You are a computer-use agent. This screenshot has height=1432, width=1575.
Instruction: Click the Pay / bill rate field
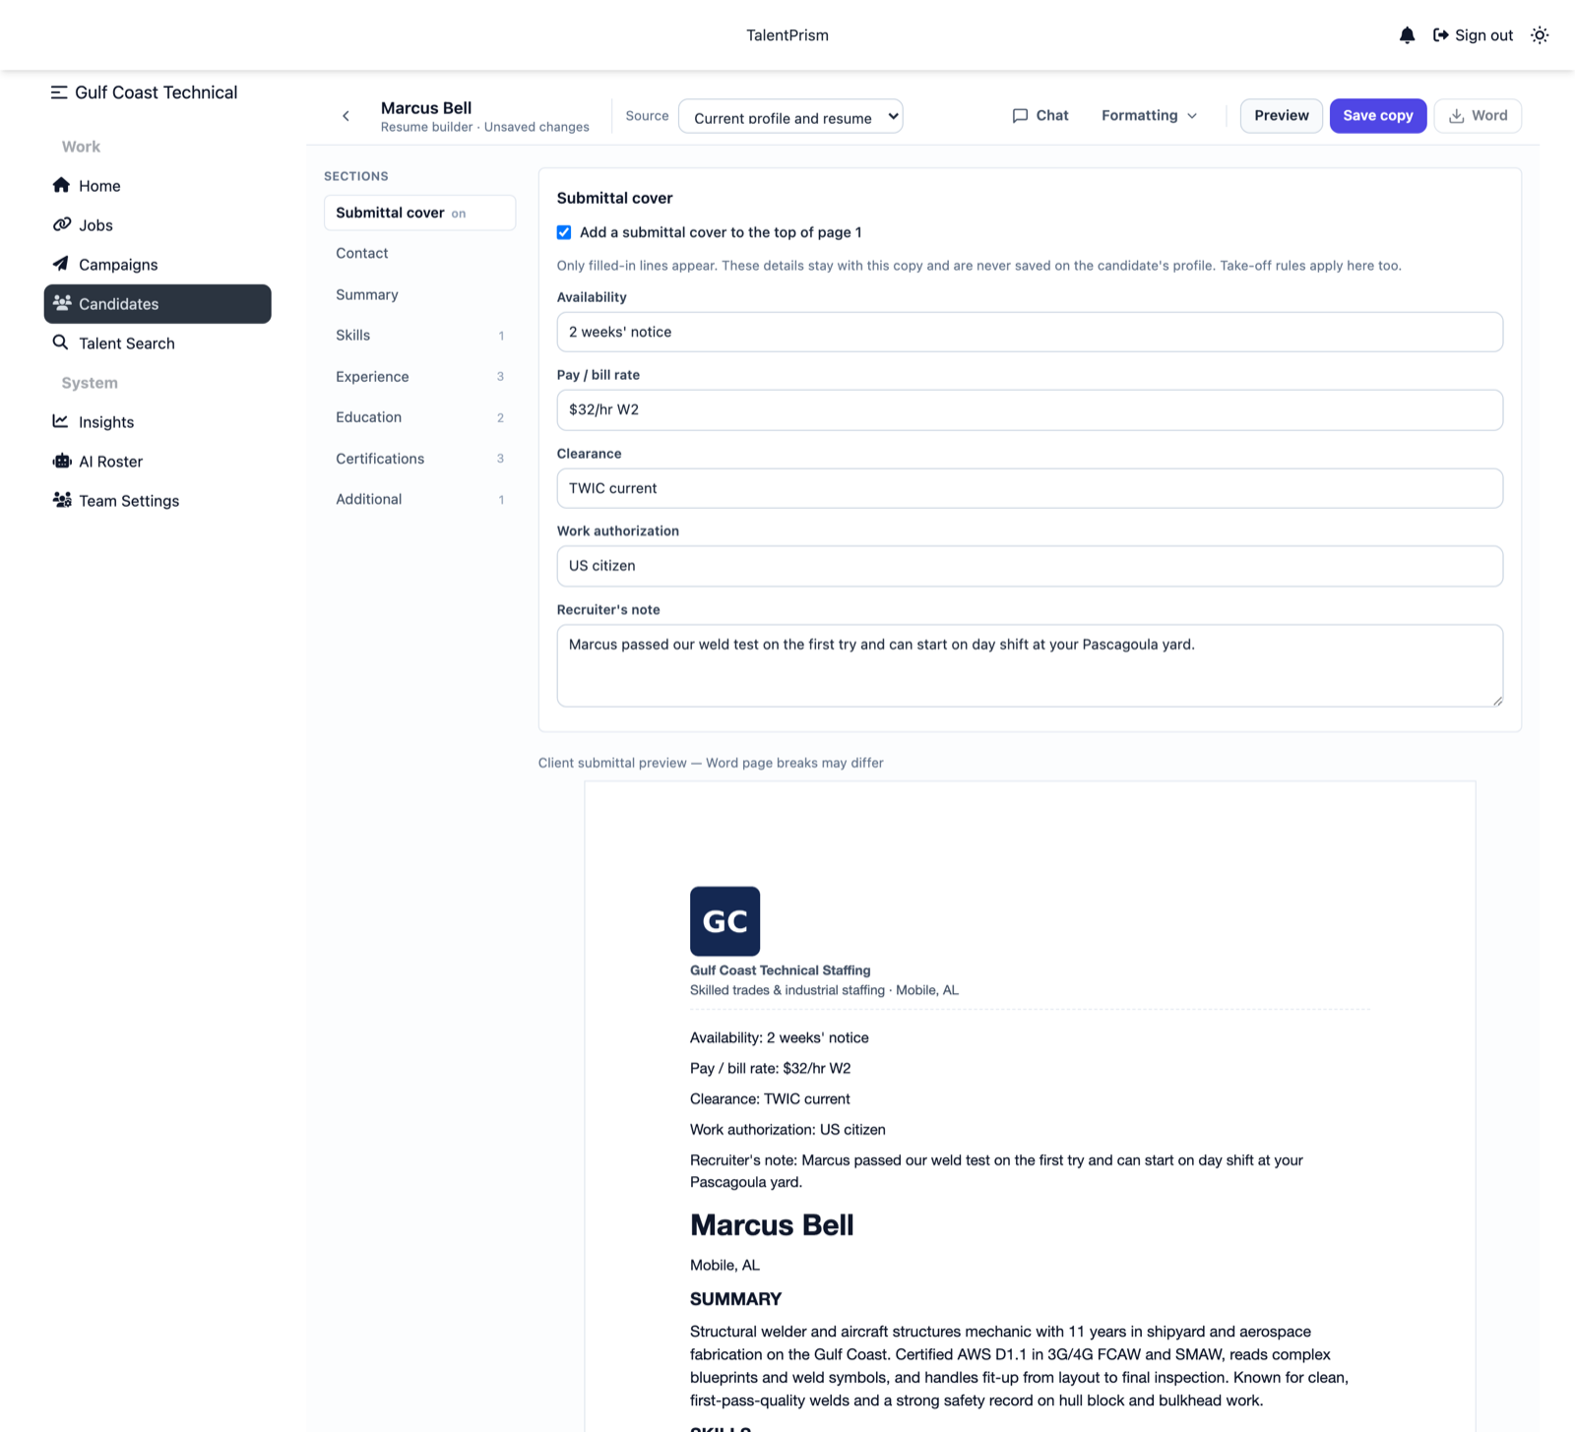[1030, 409]
